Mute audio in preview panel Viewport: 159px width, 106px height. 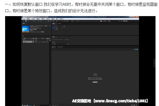pyautogui.click(x=68, y=40)
